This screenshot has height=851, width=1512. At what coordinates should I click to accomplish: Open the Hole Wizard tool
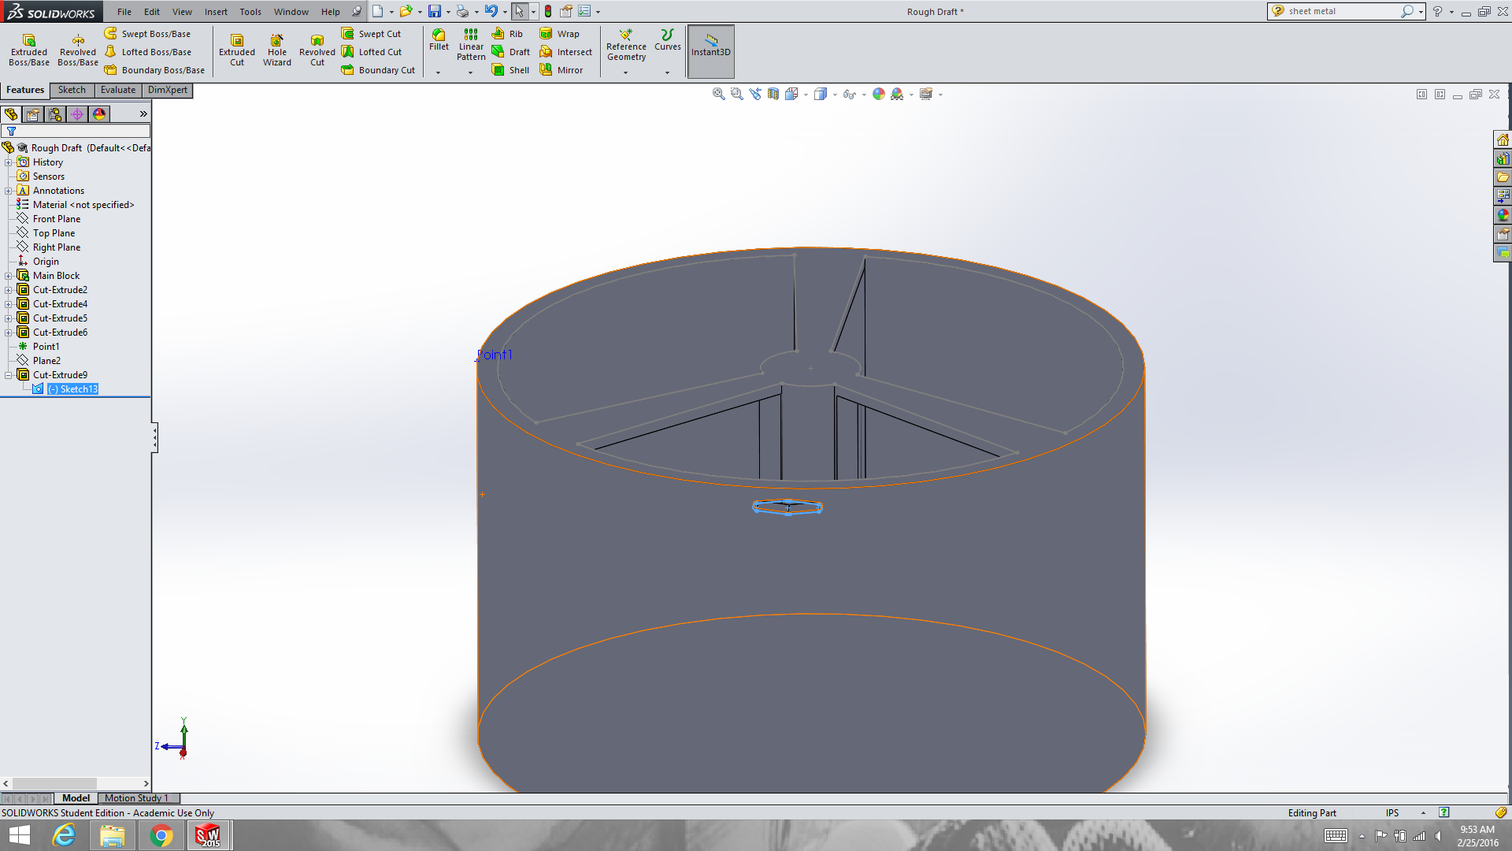pyautogui.click(x=276, y=50)
